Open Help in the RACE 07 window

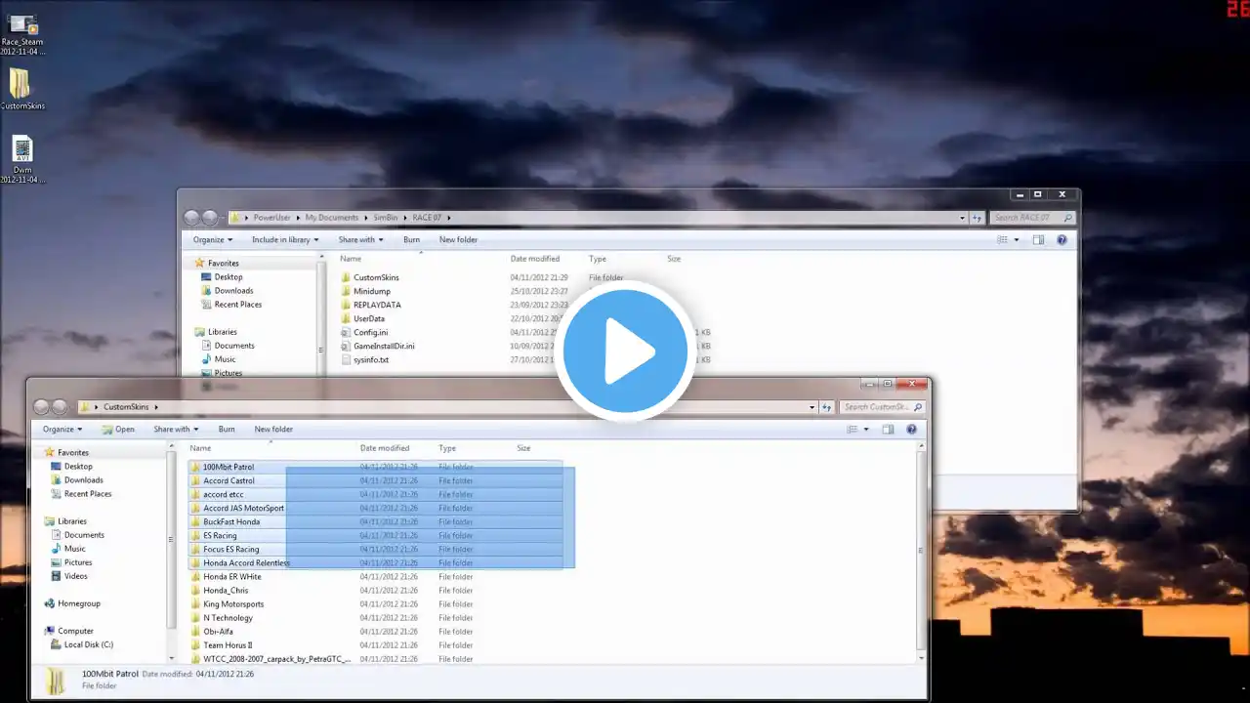pyautogui.click(x=1062, y=239)
